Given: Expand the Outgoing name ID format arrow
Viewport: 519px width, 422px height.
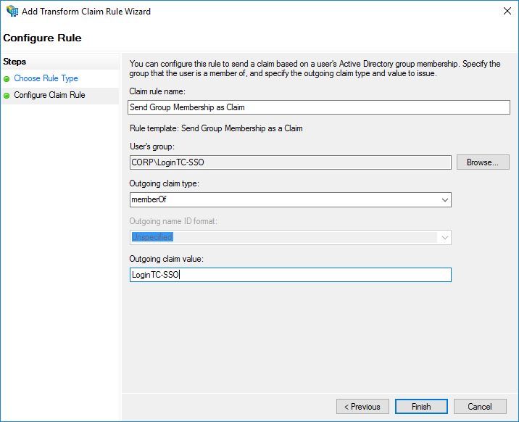Looking at the screenshot, I should [x=444, y=238].
